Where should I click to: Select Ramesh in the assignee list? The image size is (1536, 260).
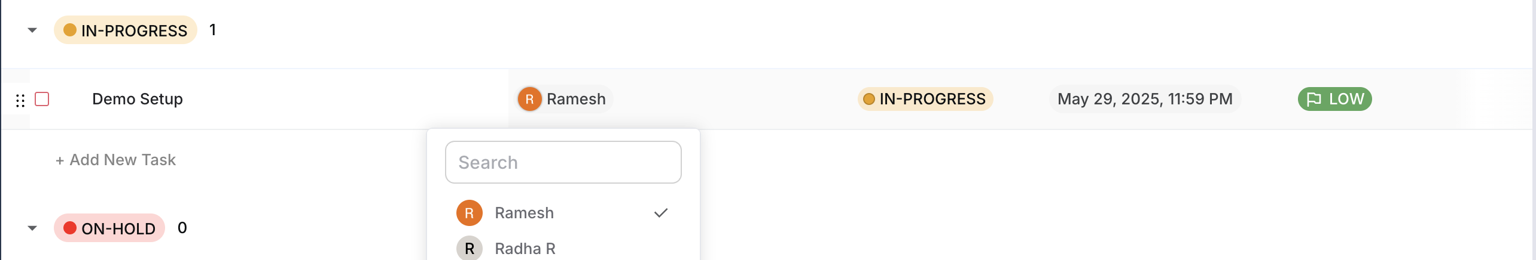(524, 213)
